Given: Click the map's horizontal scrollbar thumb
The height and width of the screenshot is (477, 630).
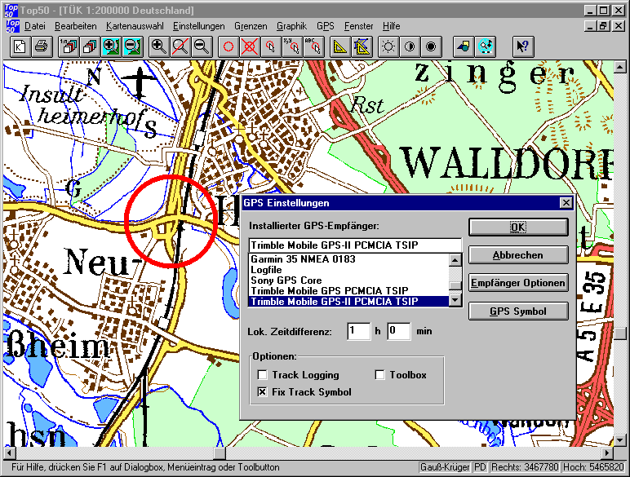Looking at the screenshot, I should pyautogui.click(x=220, y=453).
